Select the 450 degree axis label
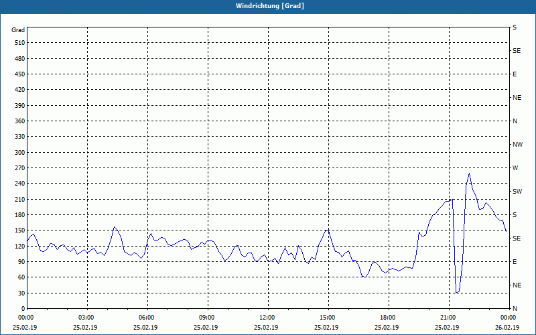This screenshot has width=536, height=335. pos(19,74)
